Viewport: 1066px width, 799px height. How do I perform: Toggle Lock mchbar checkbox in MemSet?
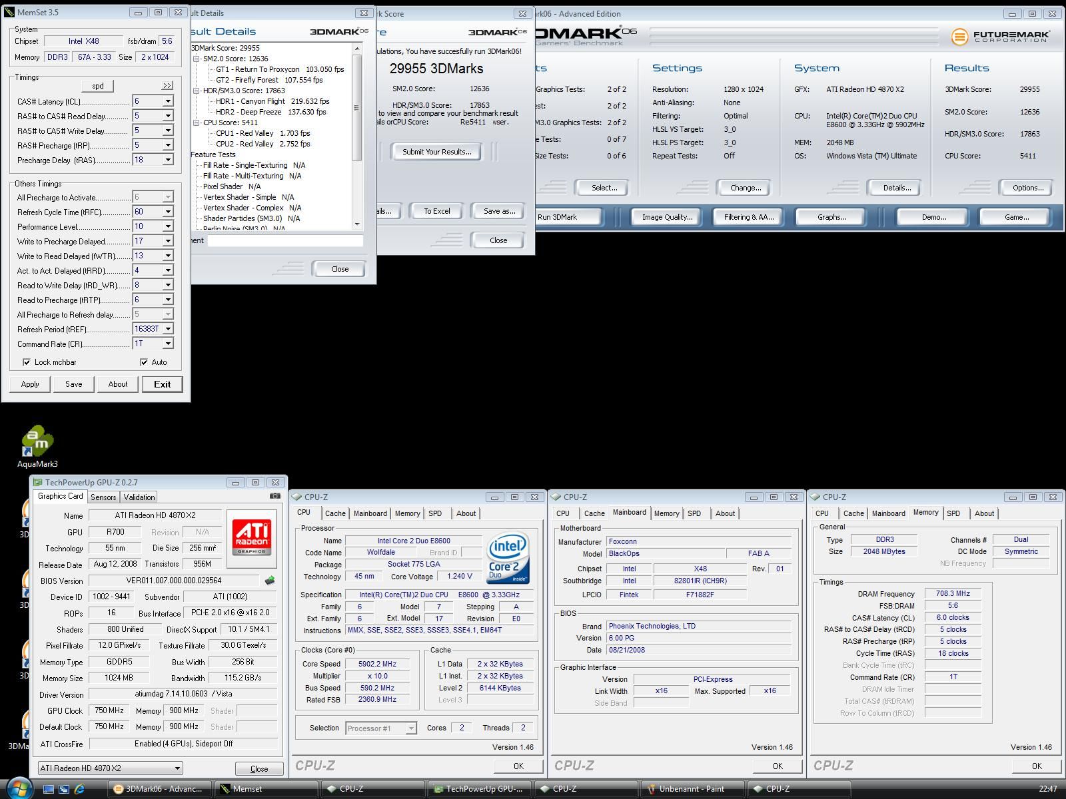(27, 362)
